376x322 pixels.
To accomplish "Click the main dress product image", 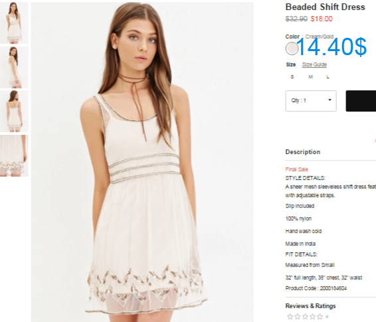I will (142, 162).
